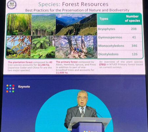Select the mossy branches photo

[x=18, y=47]
